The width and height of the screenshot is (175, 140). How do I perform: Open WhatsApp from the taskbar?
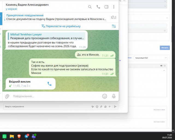(4, 136)
